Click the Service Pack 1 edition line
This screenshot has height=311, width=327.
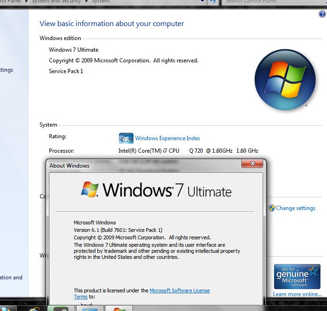[66, 71]
